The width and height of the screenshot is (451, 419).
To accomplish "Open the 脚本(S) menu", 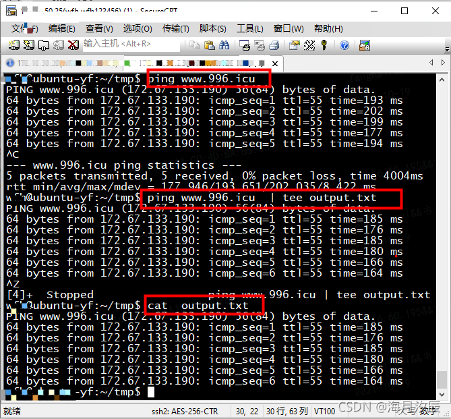I will click(213, 28).
